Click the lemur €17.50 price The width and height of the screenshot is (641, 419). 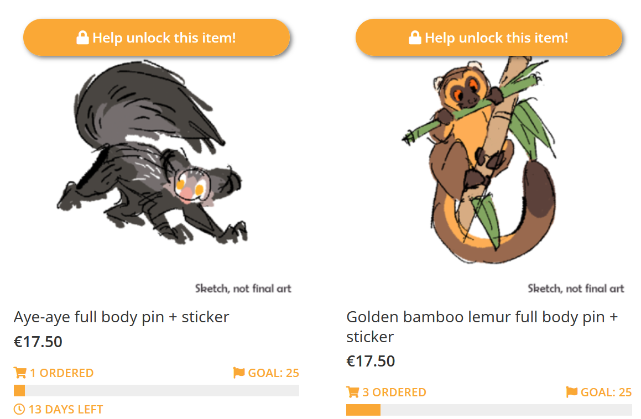tap(371, 361)
